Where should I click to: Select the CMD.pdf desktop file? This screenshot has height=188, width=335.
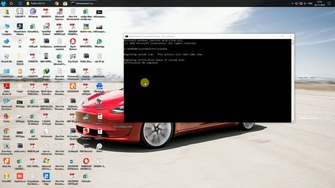pos(33,43)
